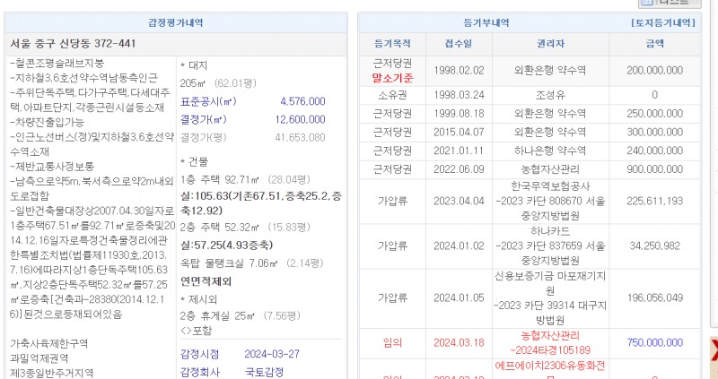Click the 감정평가내역 panel header

(176, 22)
